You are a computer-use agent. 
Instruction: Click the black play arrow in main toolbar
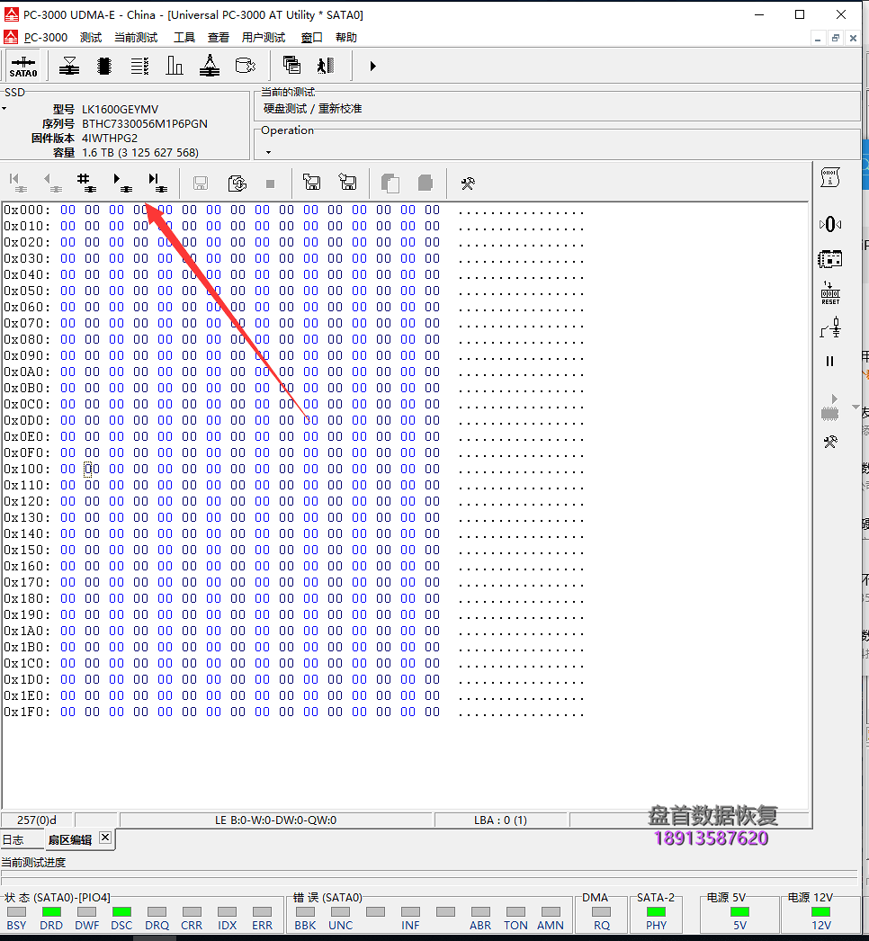click(372, 66)
